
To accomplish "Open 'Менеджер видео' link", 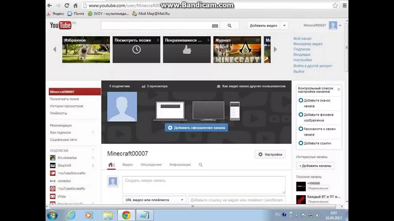I will pos(308,44).
